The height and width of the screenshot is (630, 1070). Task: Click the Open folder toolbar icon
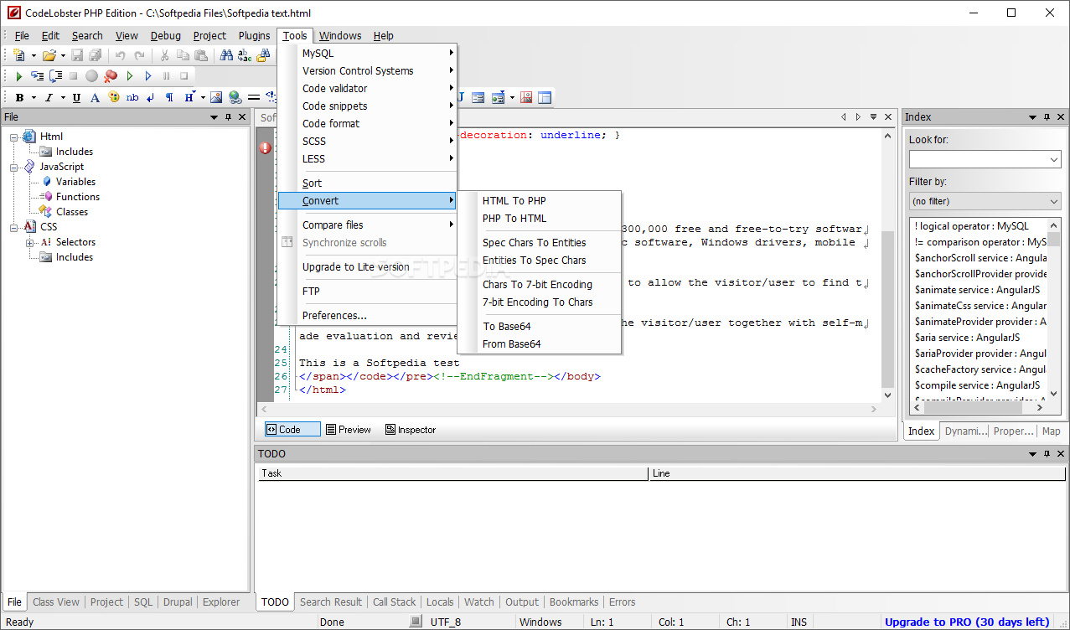coord(49,55)
